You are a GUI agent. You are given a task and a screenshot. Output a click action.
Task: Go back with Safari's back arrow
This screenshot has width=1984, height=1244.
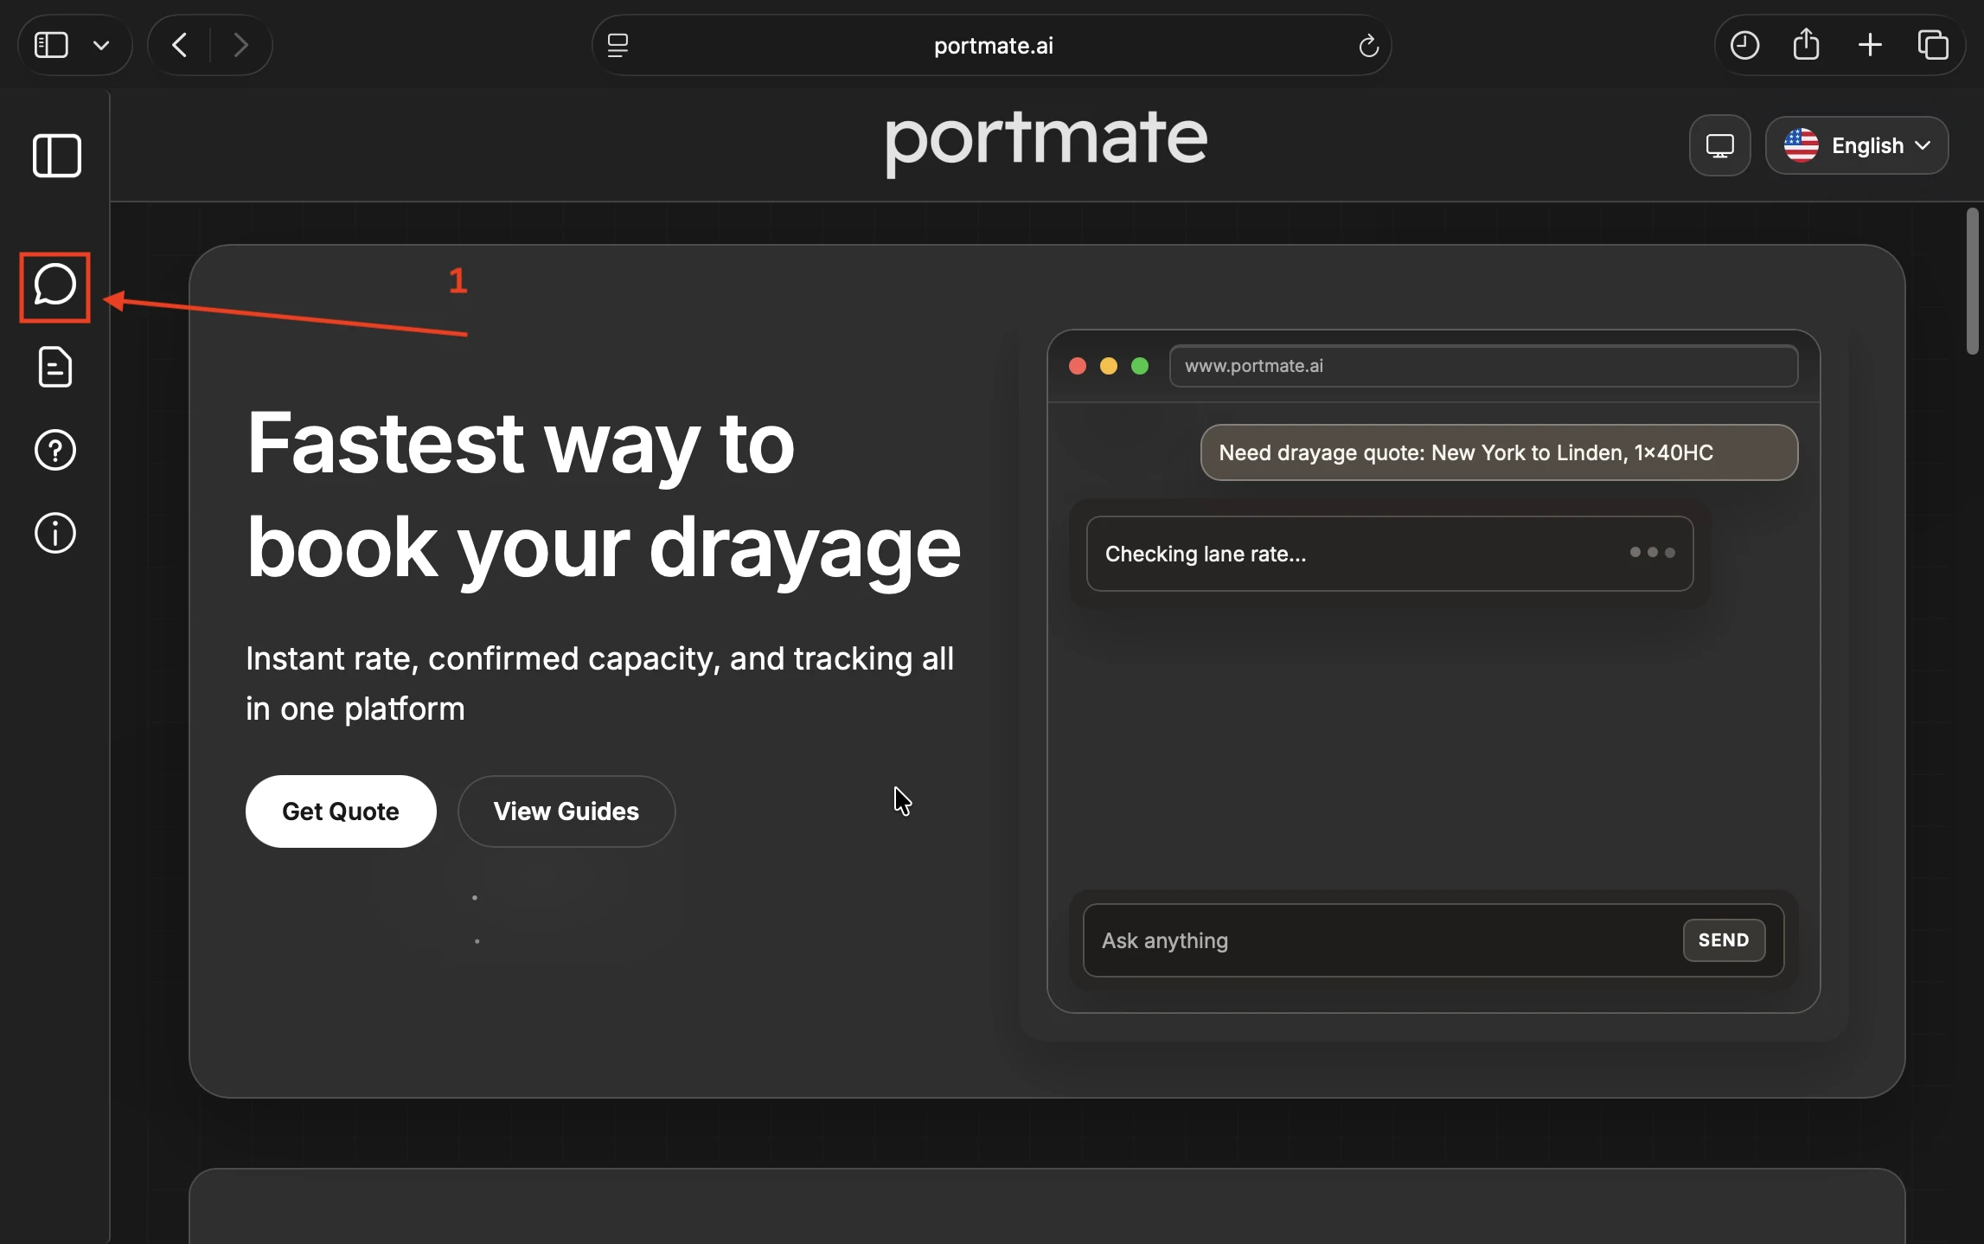pyautogui.click(x=179, y=45)
